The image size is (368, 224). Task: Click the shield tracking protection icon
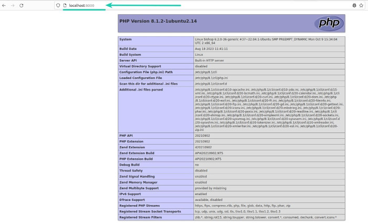(x=58, y=5)
